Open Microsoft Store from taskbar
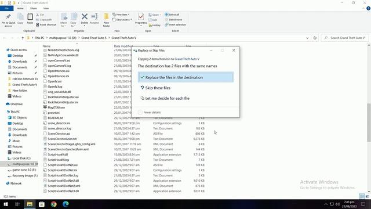 click(x=42, y=204)
